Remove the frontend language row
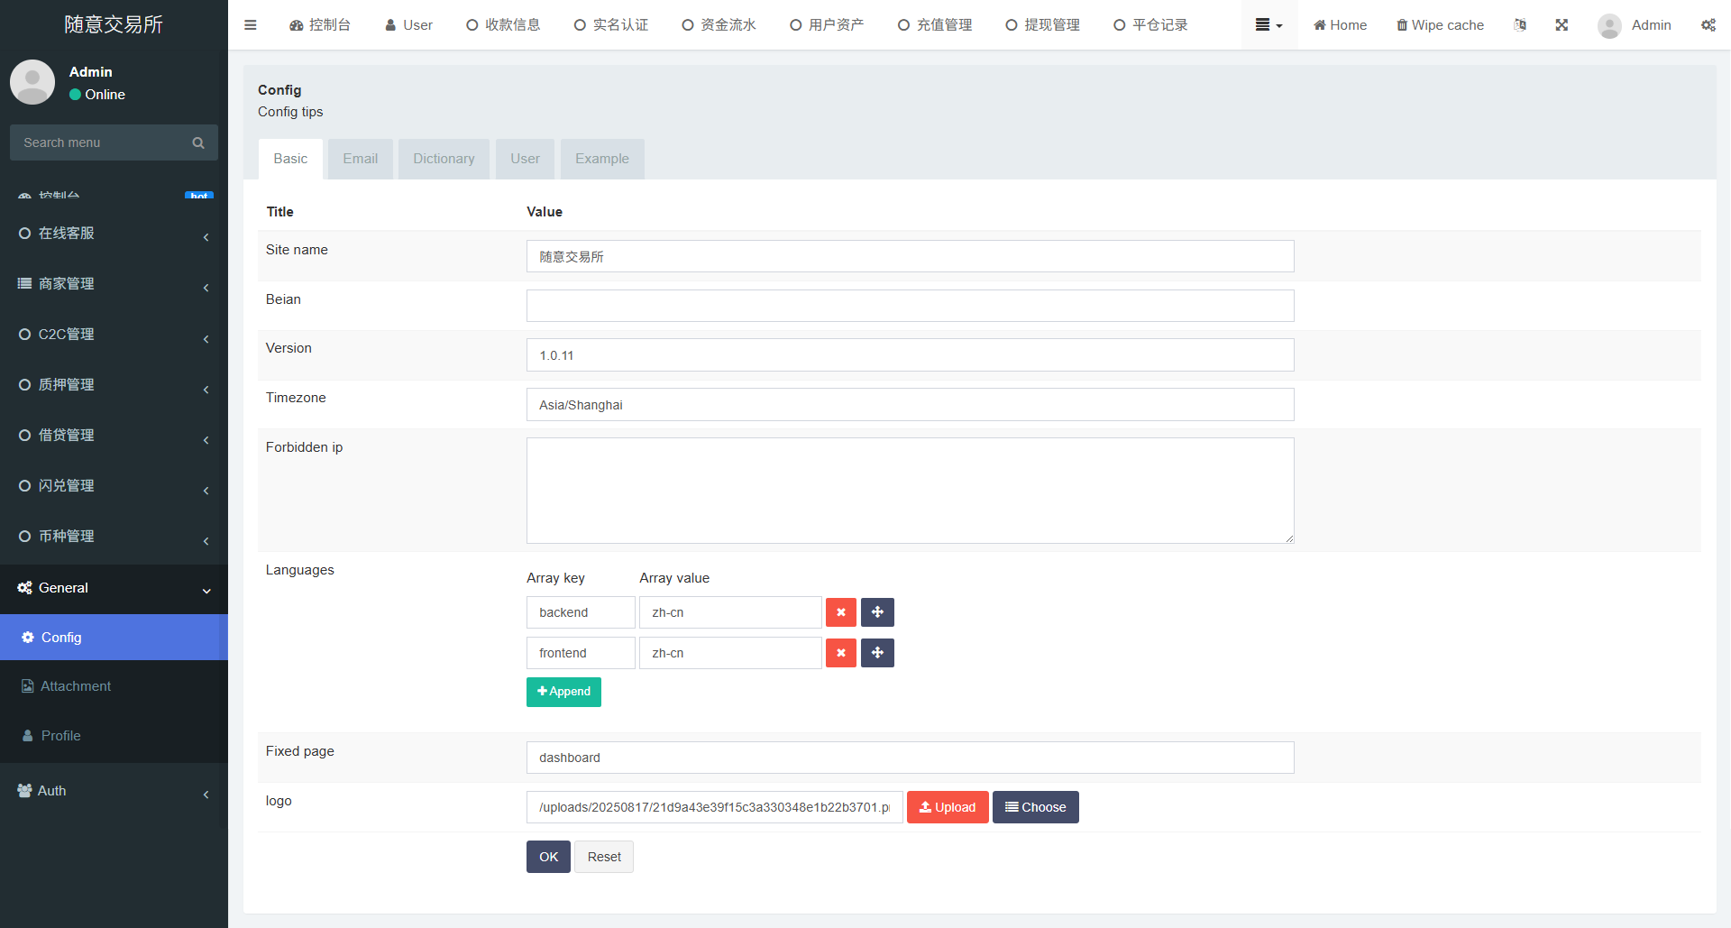This screenshot has height=928, width=1731. click(840, 653)
